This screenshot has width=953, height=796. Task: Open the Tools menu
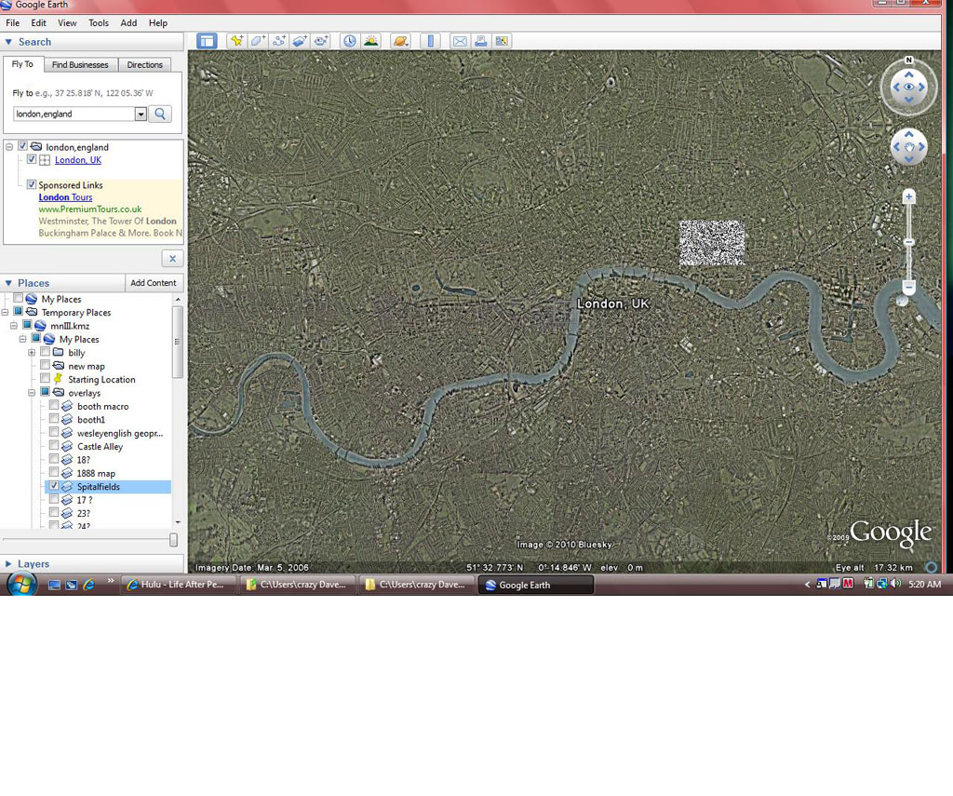click(x=99, y=22)
